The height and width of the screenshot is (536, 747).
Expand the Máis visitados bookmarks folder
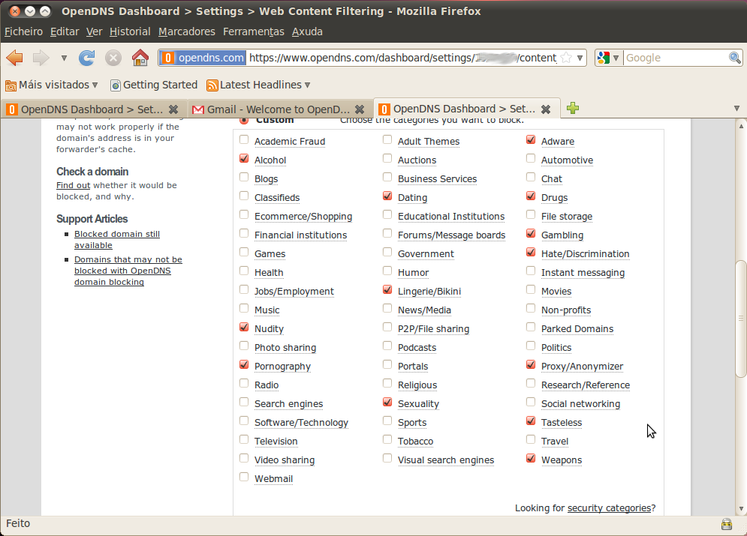click(52, 85)
